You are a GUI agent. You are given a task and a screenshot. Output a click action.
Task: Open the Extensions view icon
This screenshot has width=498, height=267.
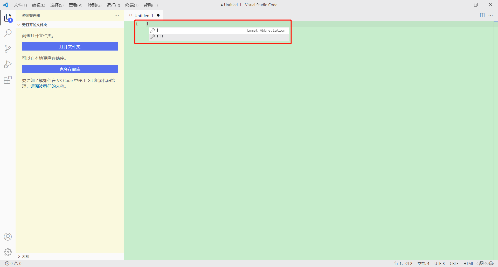point(8,80)
